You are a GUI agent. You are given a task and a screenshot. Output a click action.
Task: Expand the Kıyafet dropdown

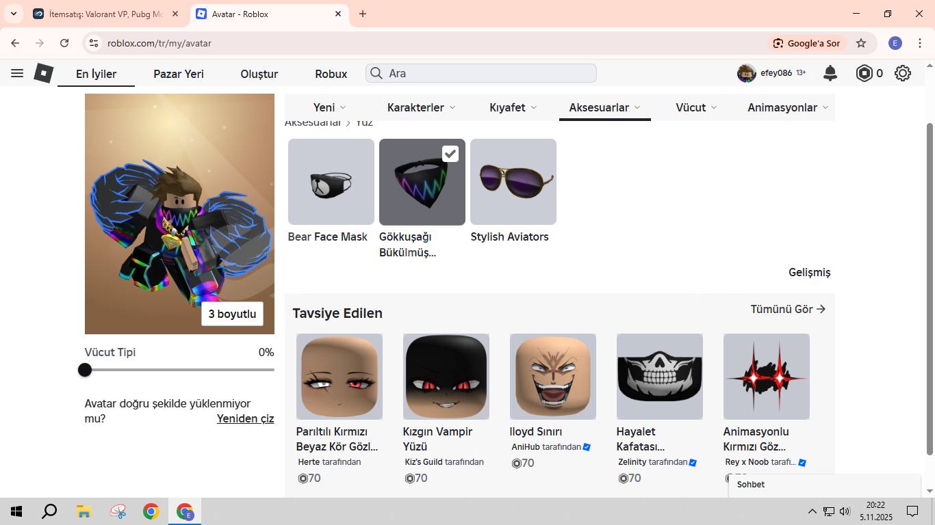[x=513, y=107]
